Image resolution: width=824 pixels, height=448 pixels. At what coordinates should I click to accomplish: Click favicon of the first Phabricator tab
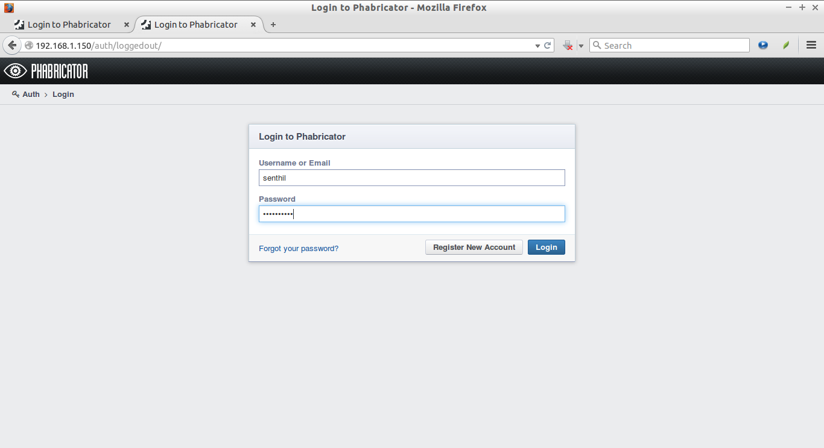(19, 25)
